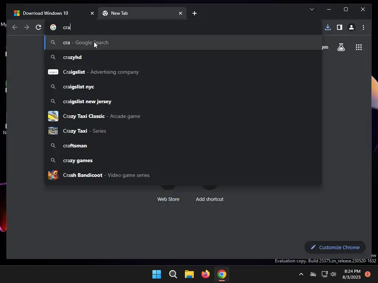Choose the 'crazyhd' suggestion
Image resolution: width=378 pixels, height=283 pixels.
click(183, 57)
